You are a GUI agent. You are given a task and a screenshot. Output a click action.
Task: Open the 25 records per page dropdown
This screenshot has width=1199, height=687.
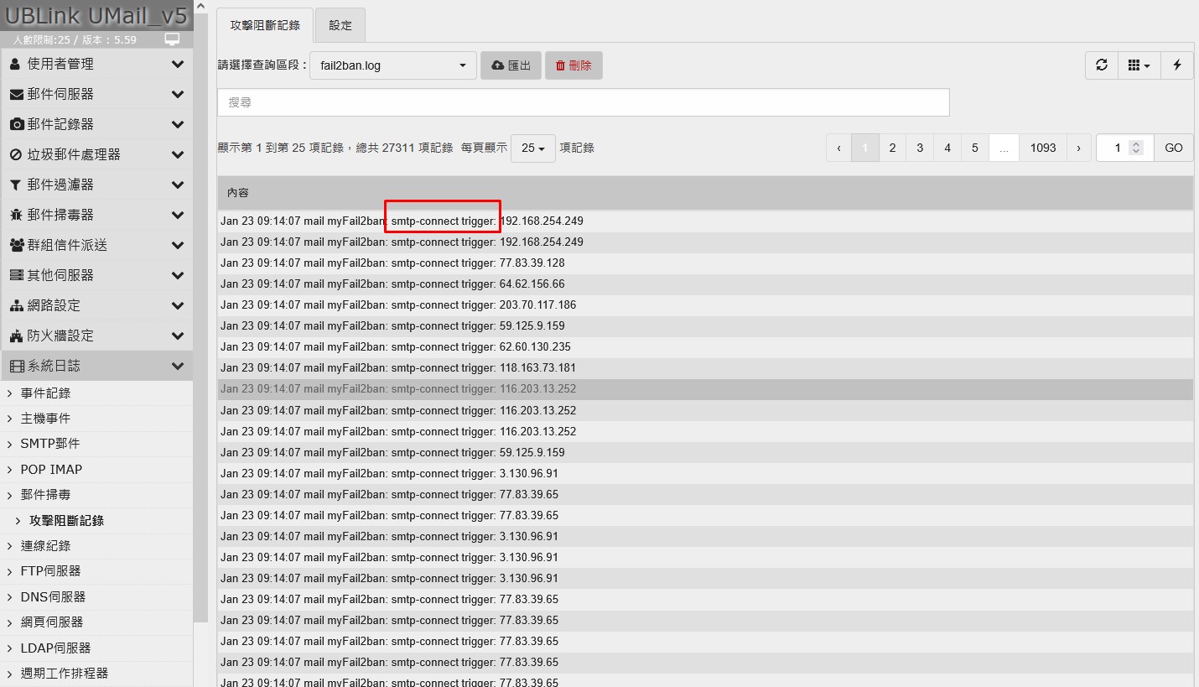point(532,148)
